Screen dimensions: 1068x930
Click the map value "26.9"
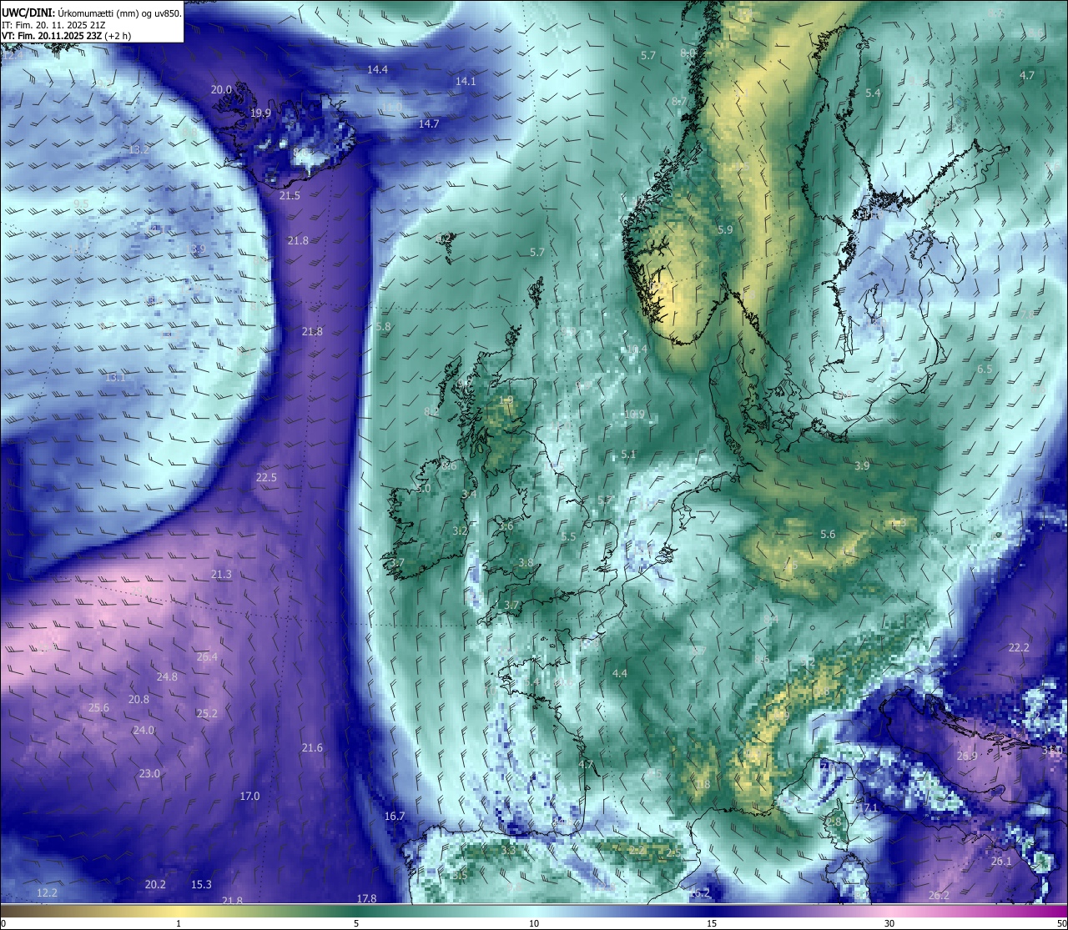point(967,756)
